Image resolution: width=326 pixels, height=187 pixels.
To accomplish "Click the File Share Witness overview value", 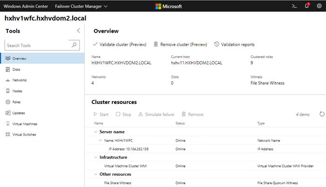I will [267, 83].
